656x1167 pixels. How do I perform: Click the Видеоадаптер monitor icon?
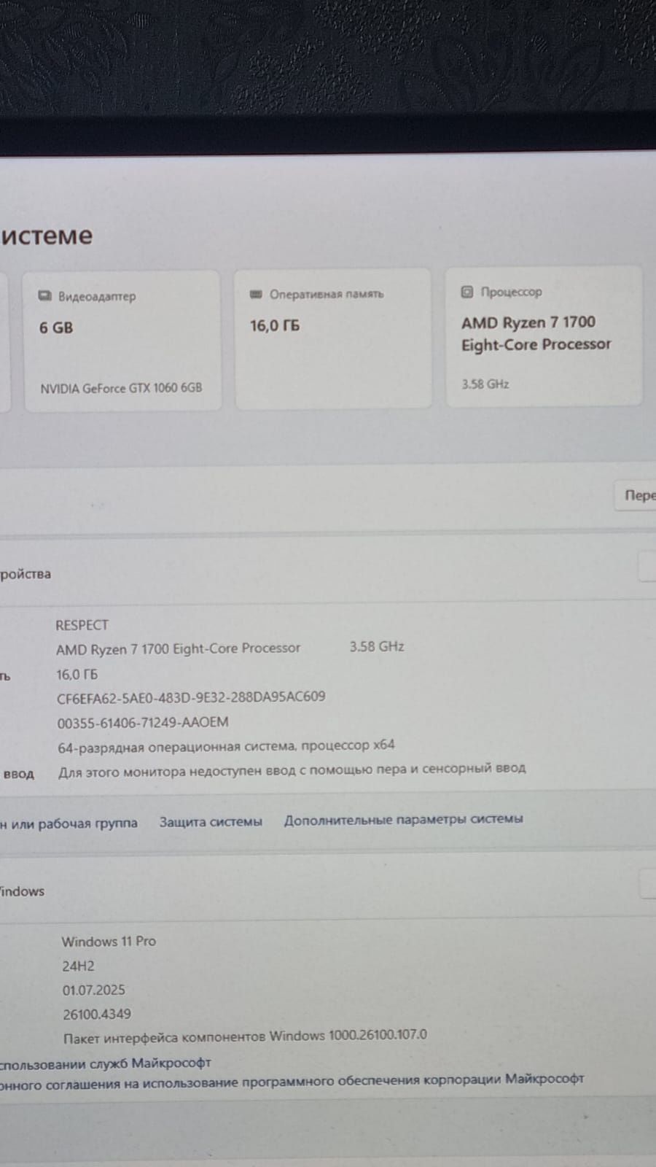click(x=45, y=296)
